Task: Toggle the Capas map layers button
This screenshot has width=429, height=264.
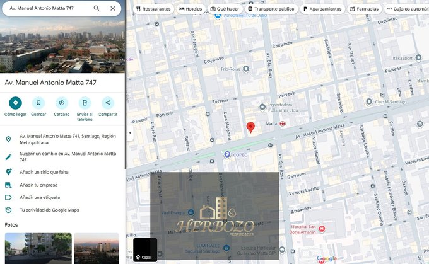Action: tap(145, 250)
